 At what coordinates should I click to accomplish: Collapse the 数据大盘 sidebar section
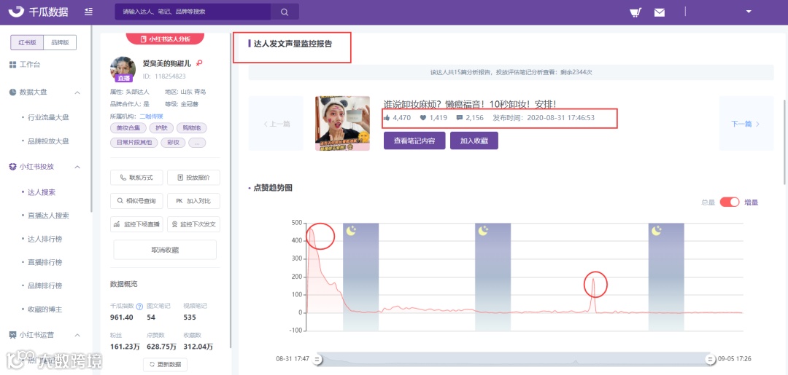(x=77, y=92)
